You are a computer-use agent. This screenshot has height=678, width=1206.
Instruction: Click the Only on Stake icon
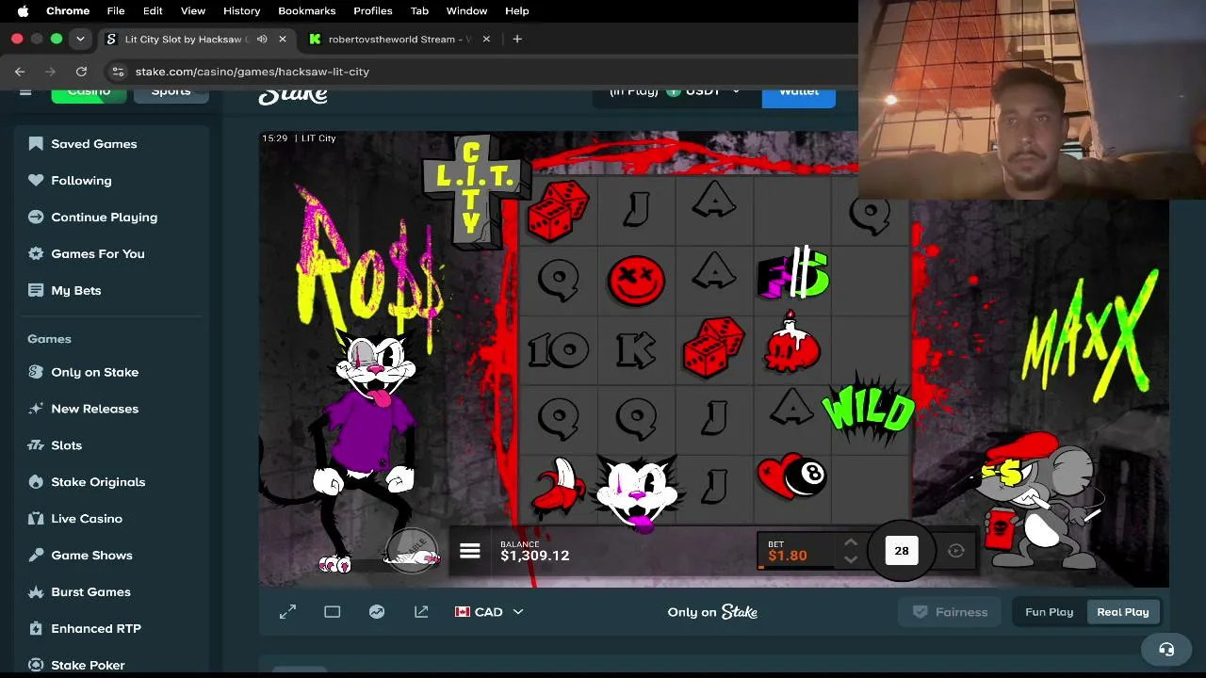[x=36, y=372]
